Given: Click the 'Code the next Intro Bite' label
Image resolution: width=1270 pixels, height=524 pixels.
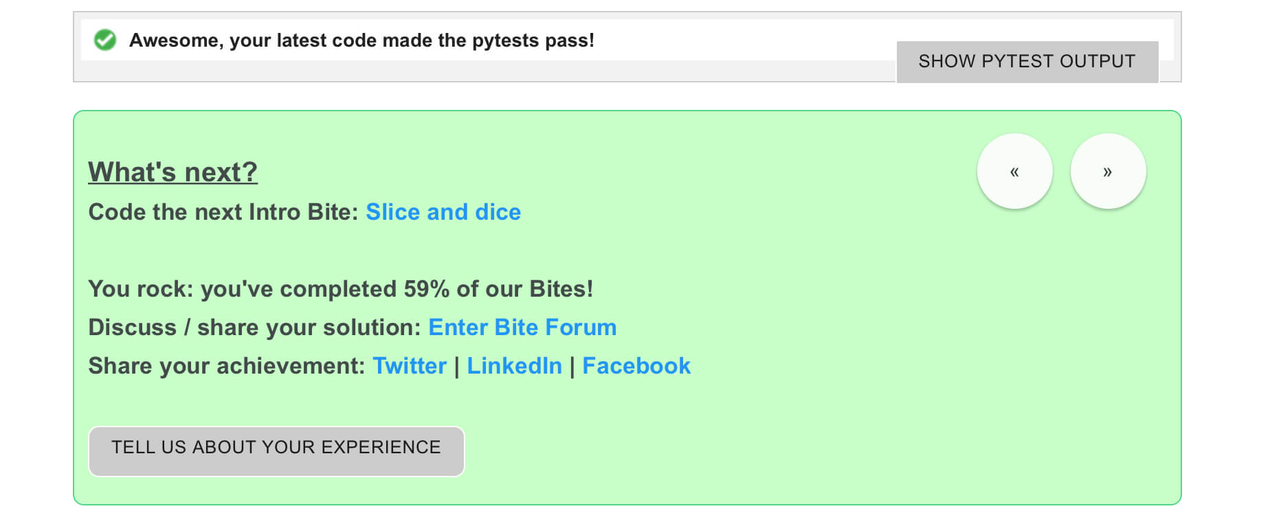Looking at the screenshot, I should 223,212.
